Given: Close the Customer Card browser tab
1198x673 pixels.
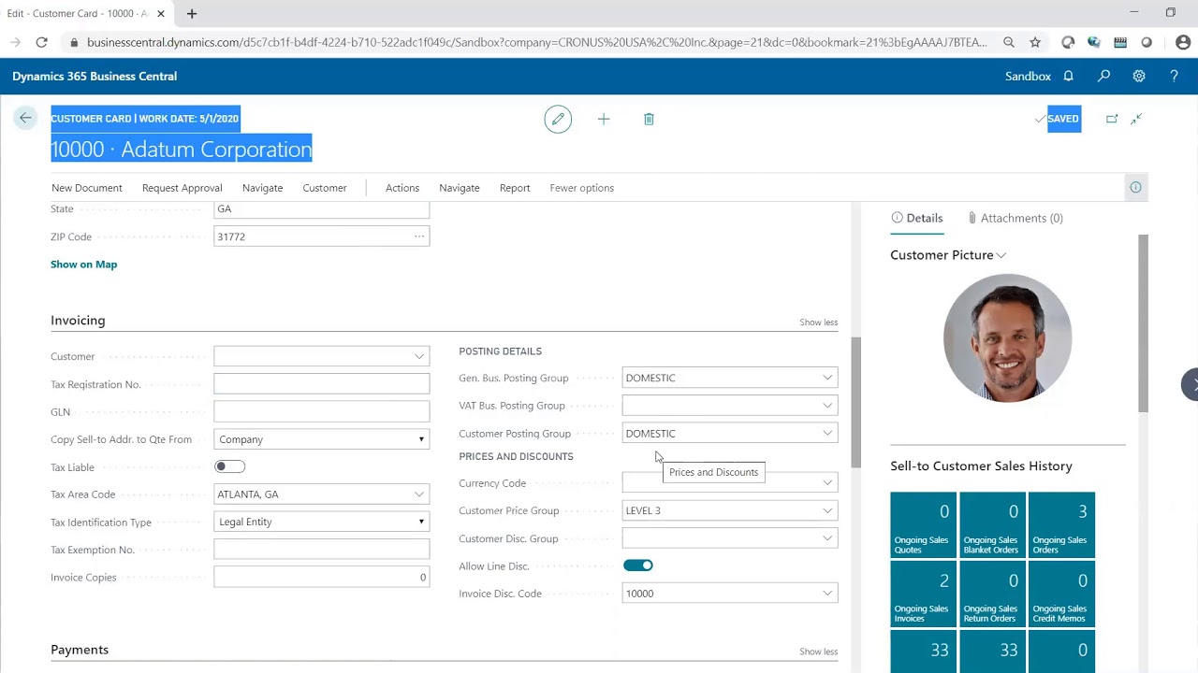Looking at the screenshot, I should 162,13.
